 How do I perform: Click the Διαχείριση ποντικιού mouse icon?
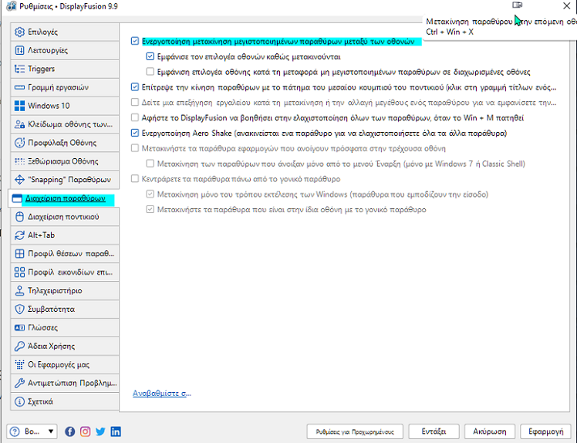[x=19, y=217]
